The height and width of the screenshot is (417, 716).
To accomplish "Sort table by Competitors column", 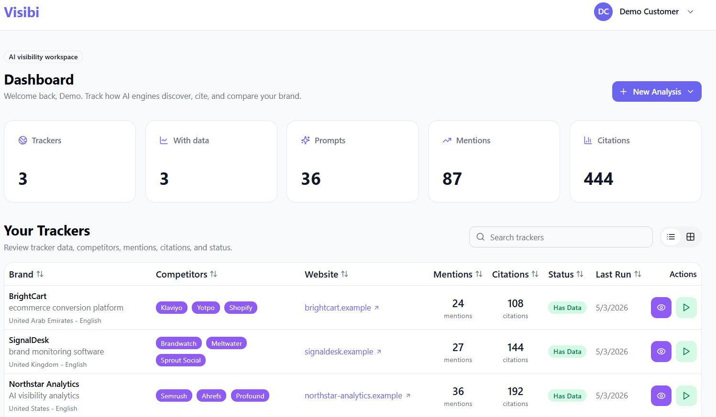I will tap(187, 274).
